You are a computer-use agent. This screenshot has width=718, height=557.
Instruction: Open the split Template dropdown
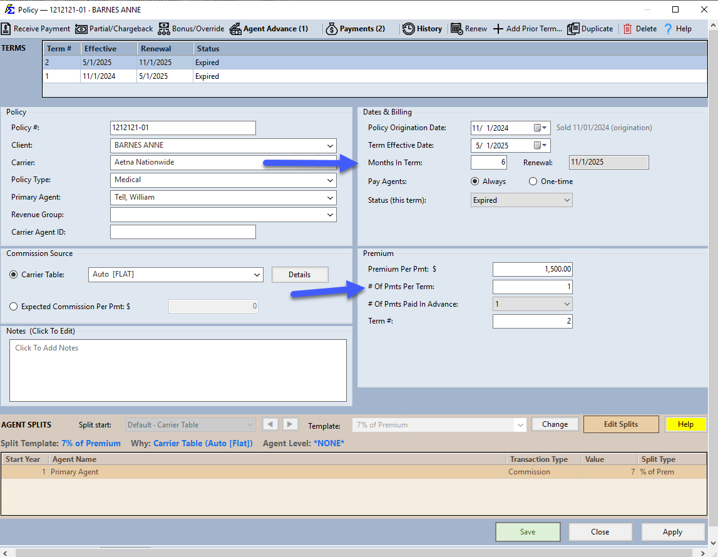[520, 425]
